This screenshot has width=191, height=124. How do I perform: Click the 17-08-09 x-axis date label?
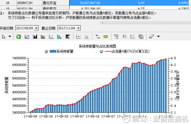point(30,117)
